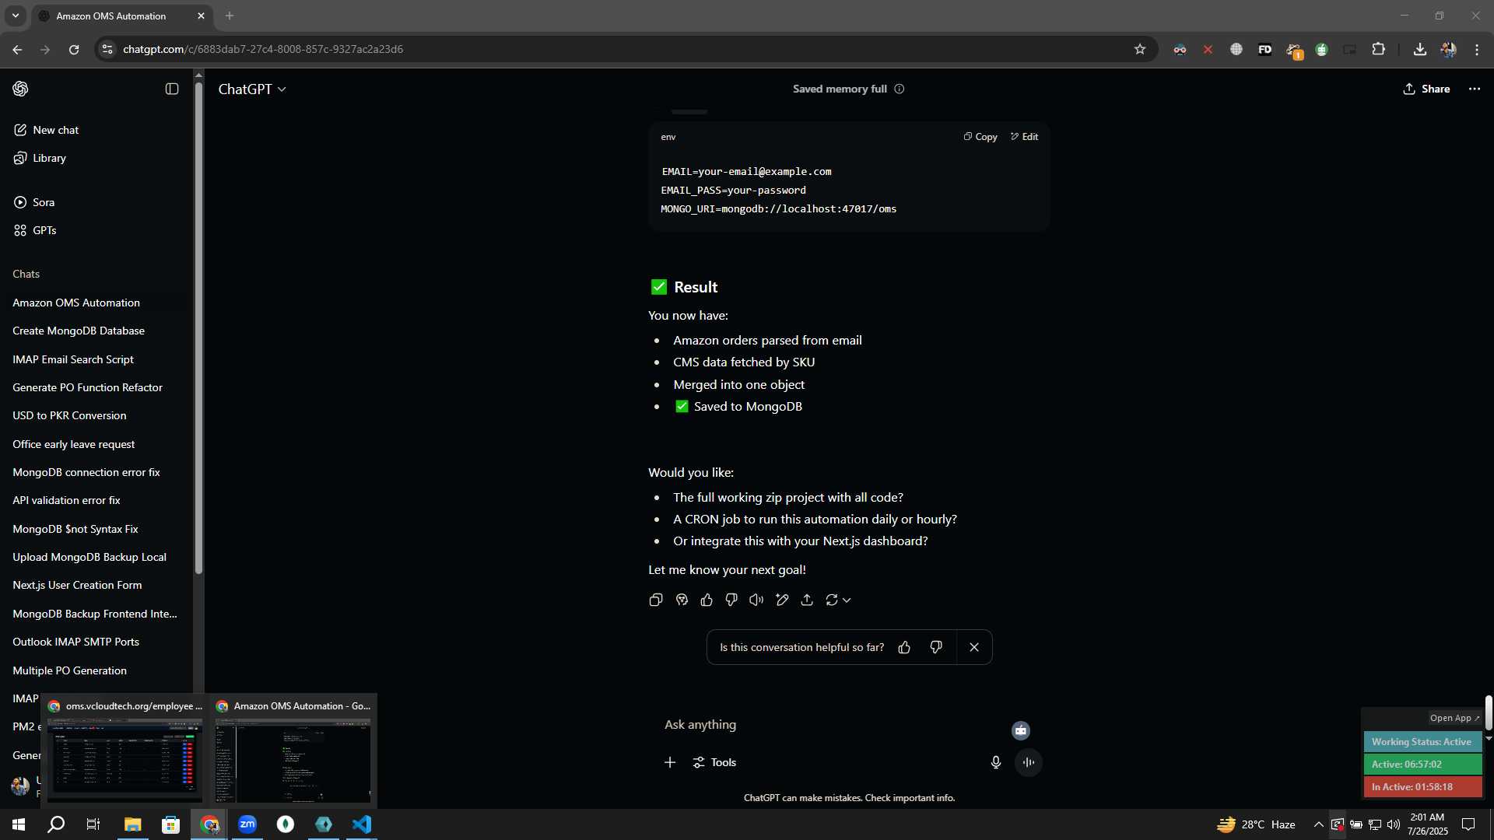The height and width of the screenshot is (840, 1494).
Task: Start dictation with the microphone icon
Action: (996, 762)
